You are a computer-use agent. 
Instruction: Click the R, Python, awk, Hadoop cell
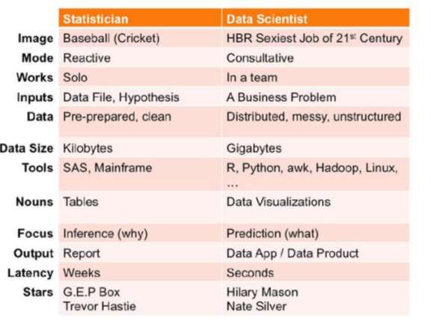click(x=316, y=174)
